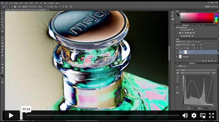Toggle lock position icon
219x122 pixels.
pyautogui.click(x=185, y=48)
